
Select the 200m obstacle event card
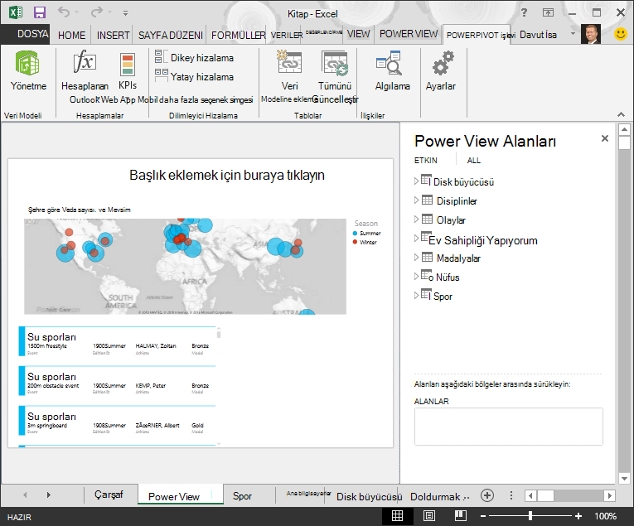point(117,381)
